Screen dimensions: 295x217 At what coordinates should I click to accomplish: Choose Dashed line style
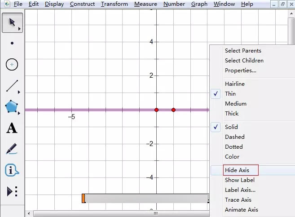point(234,137)
